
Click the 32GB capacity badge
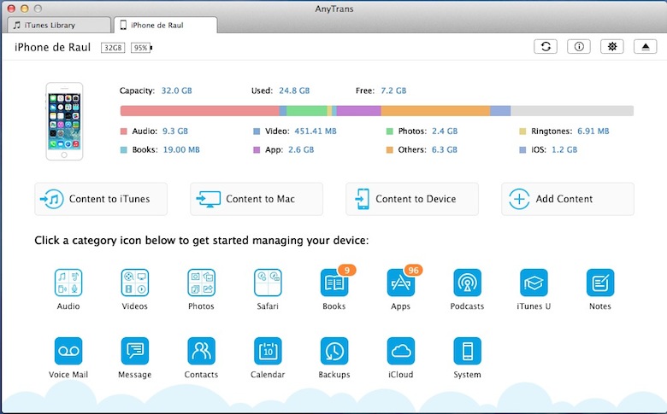tap(113, 48)
